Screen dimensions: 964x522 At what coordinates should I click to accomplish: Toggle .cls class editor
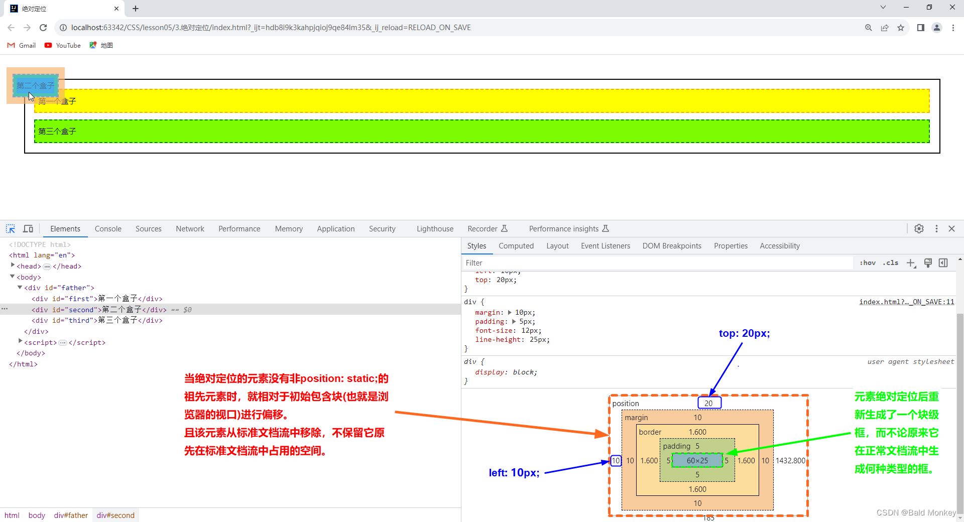click(x=891, y=263)
